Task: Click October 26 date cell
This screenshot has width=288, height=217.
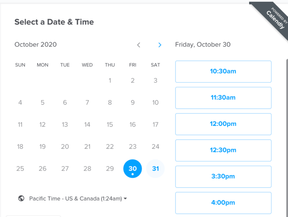Action: coord(42,168)
